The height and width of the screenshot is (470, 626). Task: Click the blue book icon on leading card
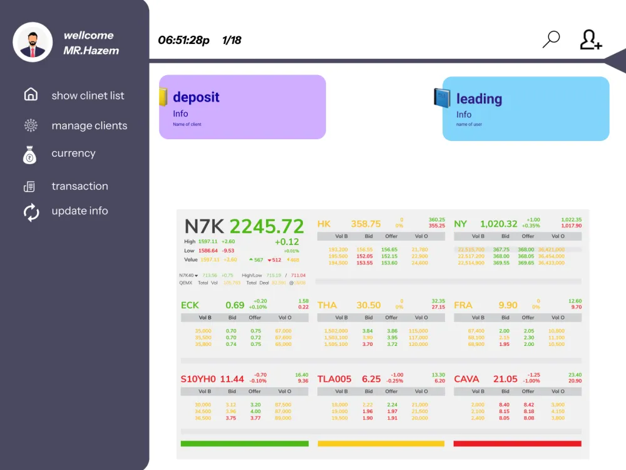[x=441, y=98]
